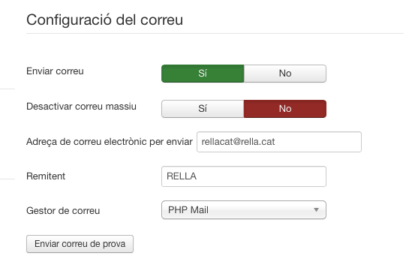Place cursor after the RELLA sender name
Screen dimensions: 406x280
(197, 176)
